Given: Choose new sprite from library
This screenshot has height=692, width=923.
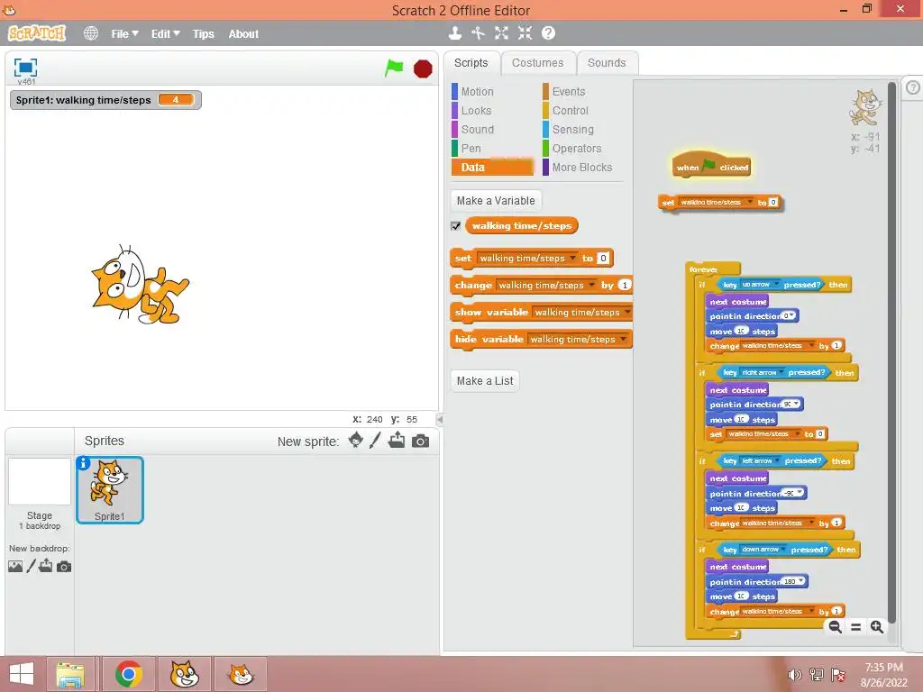Looking at the screenshot, I should [355, 440].
